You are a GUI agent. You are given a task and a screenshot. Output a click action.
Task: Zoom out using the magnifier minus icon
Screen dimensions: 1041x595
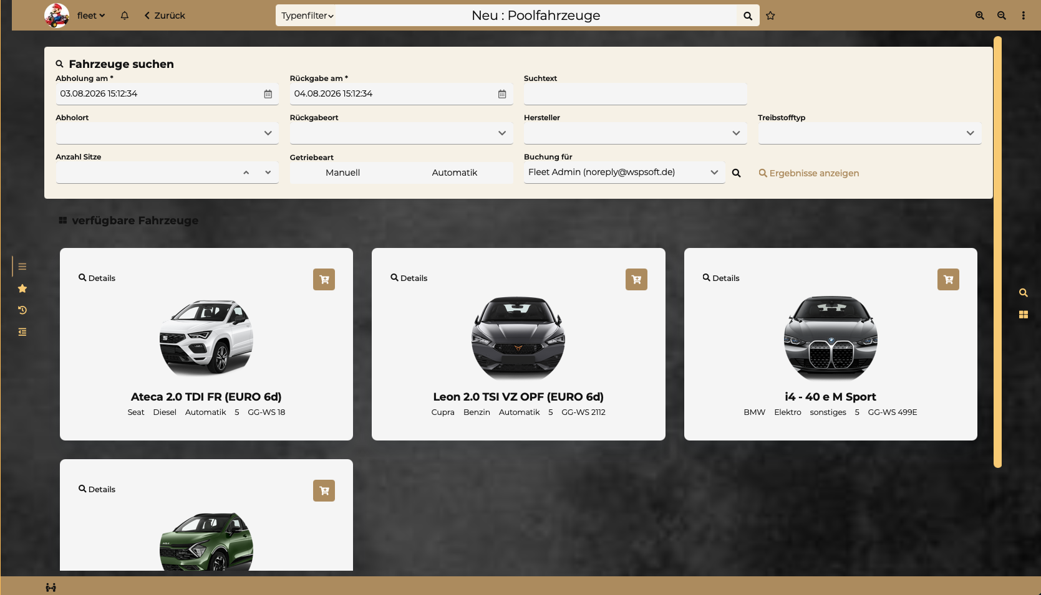coord(1002,16)
